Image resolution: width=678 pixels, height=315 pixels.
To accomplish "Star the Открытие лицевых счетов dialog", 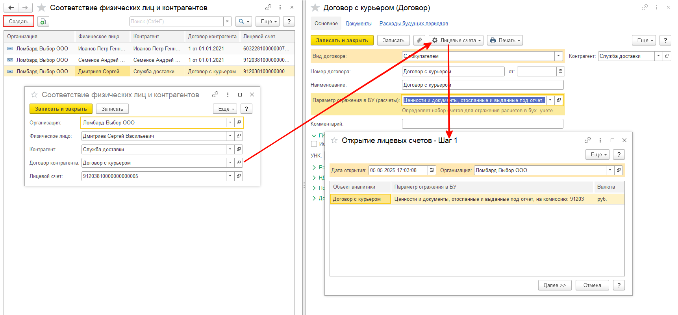I will (334, 140).
